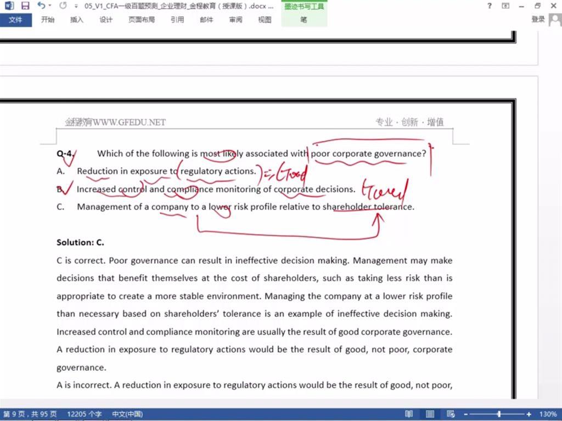
Task: Click 登录 to sign in
Action: (538, 19)
